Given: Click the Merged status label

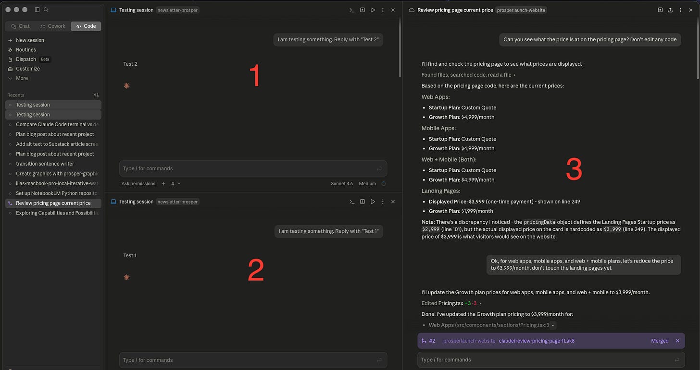Looking at the screenshot, I should click(660, 341).
